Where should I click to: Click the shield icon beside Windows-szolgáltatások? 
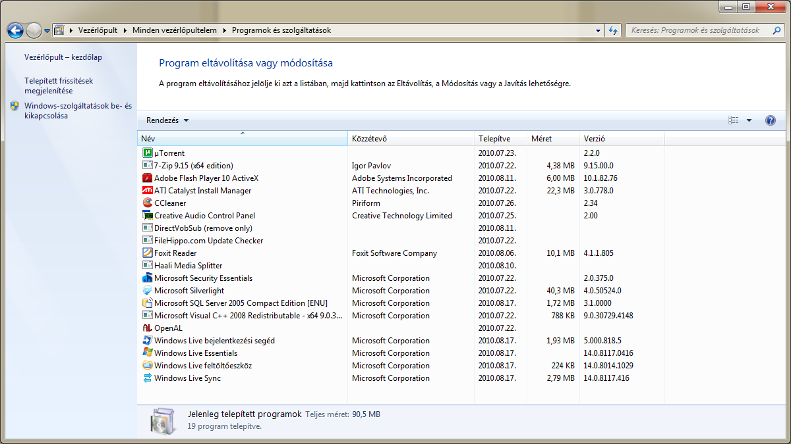click(x=15, y=106)
